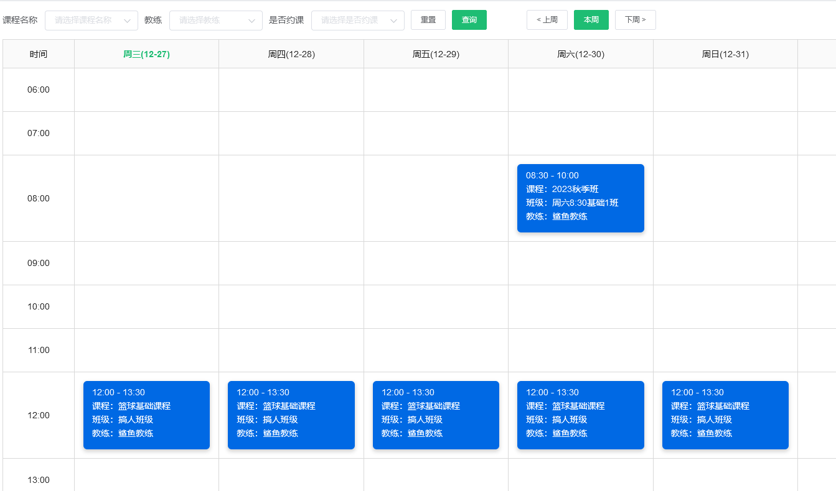This screenshot has width=836, height=491.
Task: Go to next week with 下周
Action: point(635,19)
